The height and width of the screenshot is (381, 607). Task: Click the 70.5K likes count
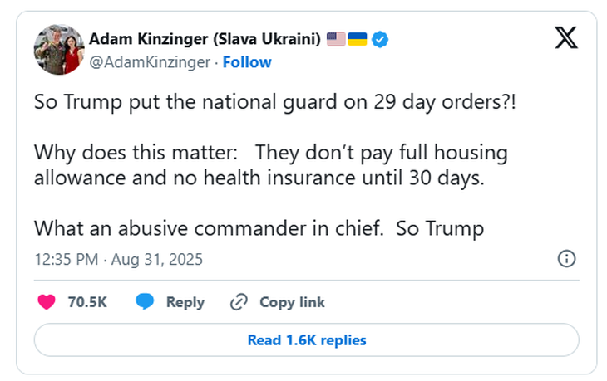pos(87,302)
